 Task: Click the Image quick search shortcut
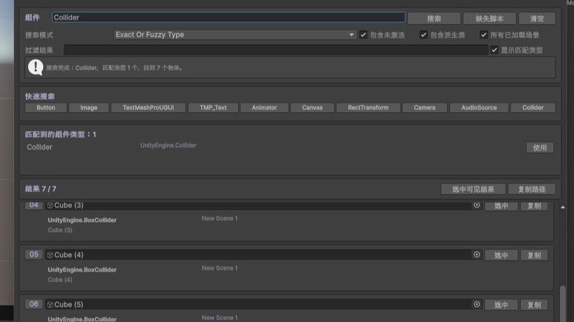89,108
